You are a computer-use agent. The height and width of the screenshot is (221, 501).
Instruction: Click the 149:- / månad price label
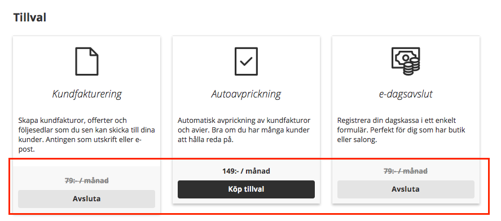pos(246,171)
